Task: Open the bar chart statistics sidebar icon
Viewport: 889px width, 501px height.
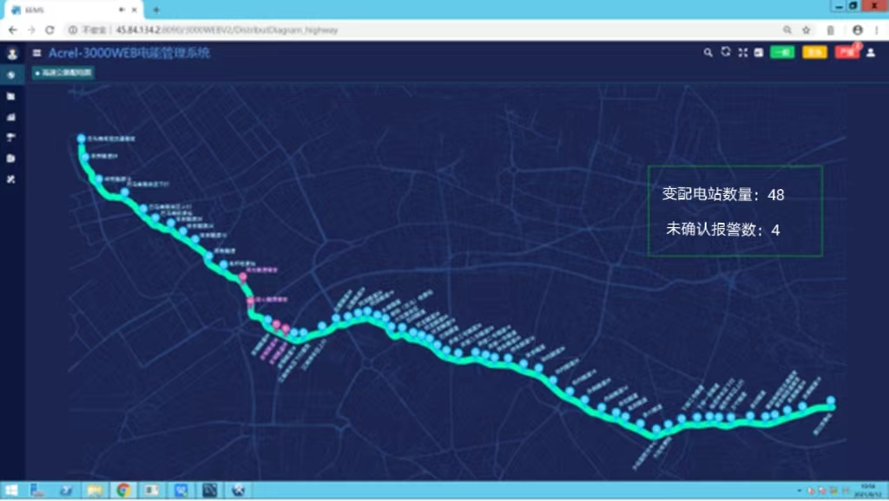Action: [10, 117]
